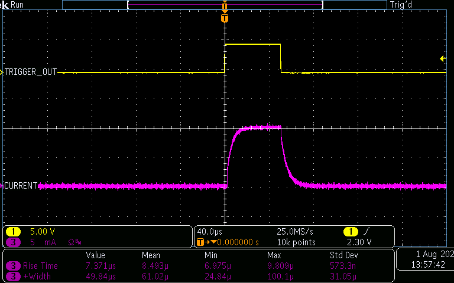The width and height of the screenshot is (454, 283).
Task: Click the Std Dev column header
Action: click(x=344, y=255)
